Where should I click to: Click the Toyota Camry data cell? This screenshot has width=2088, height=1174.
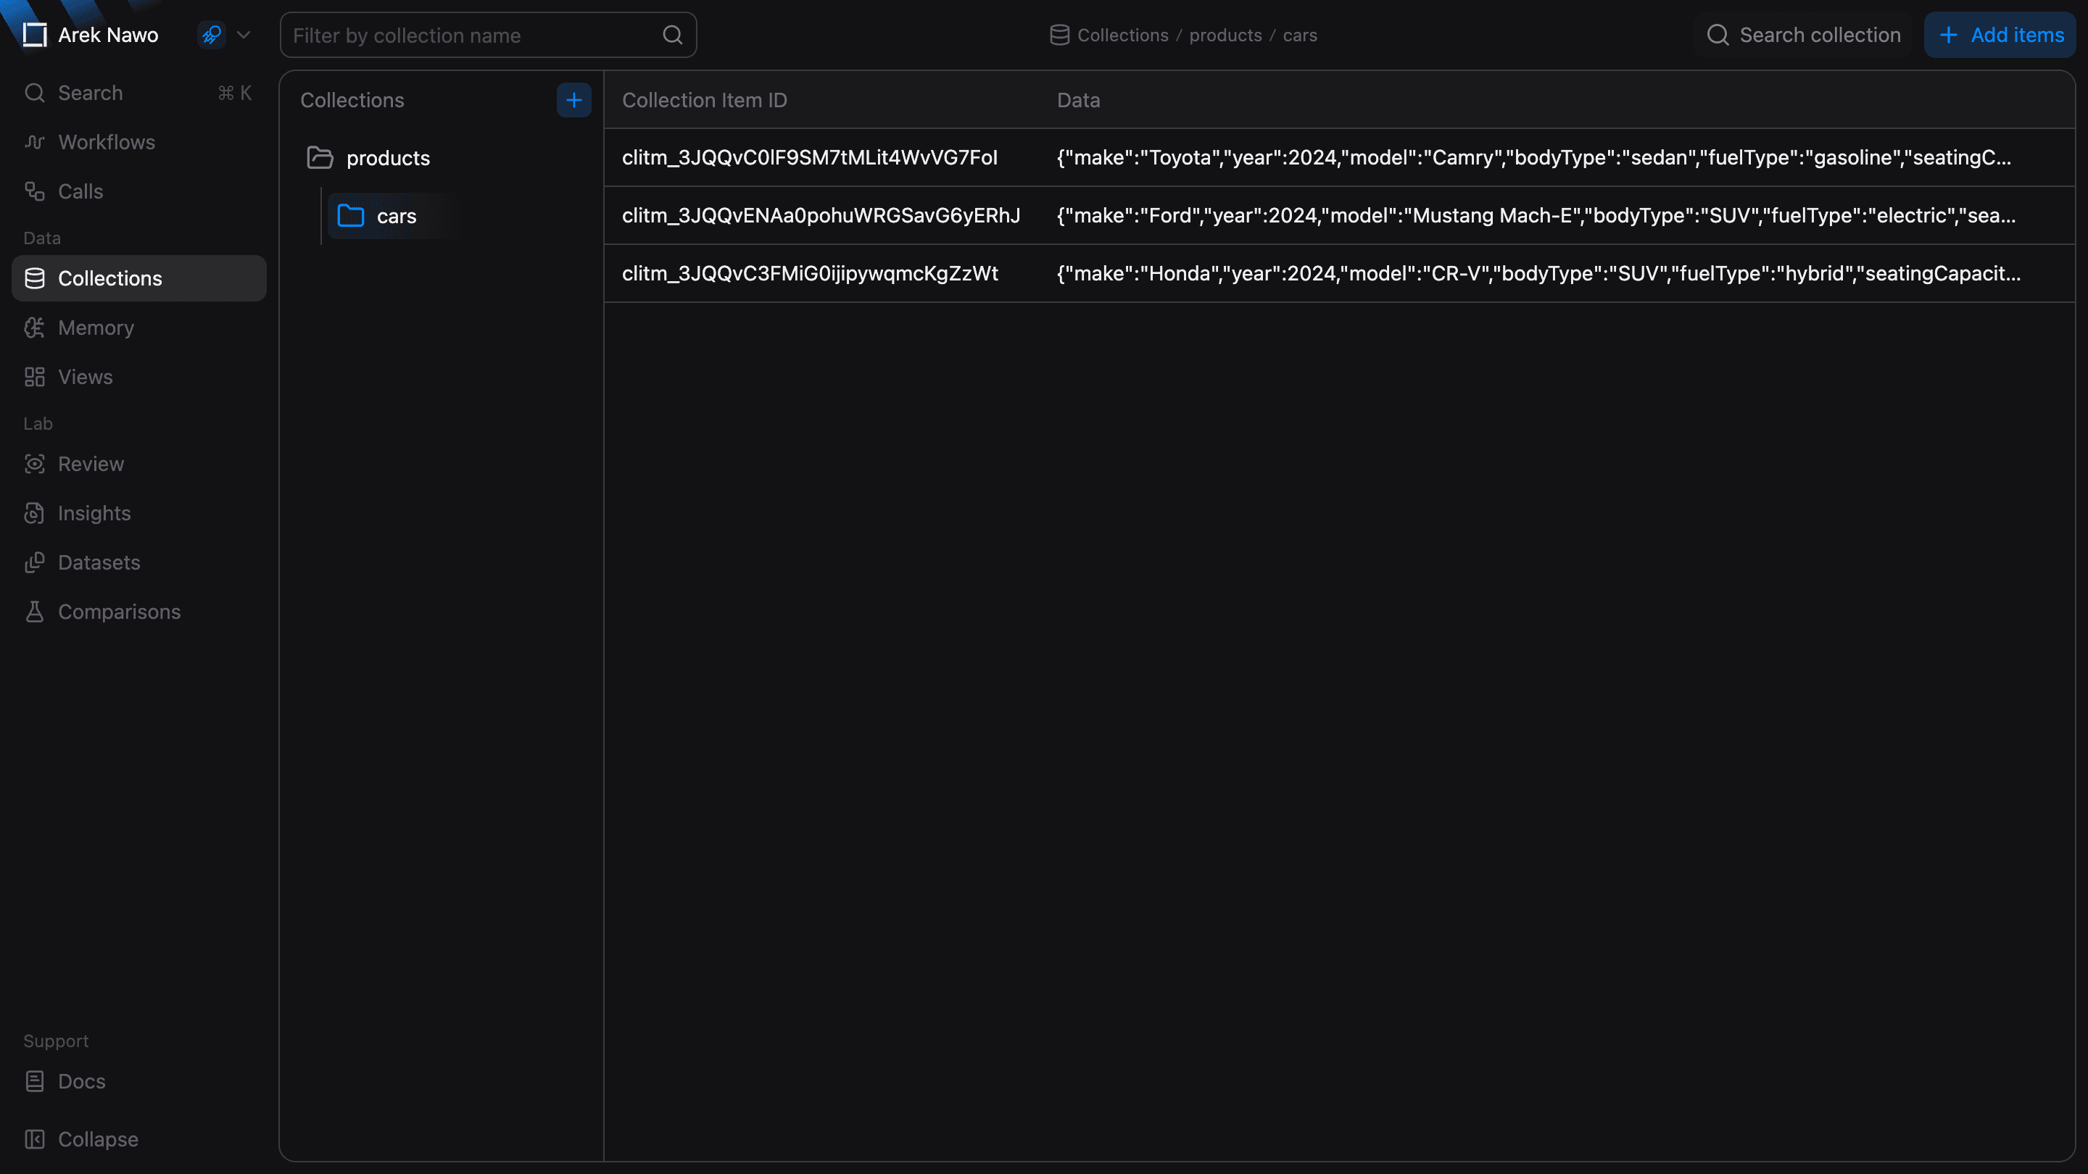point(1533,158)
